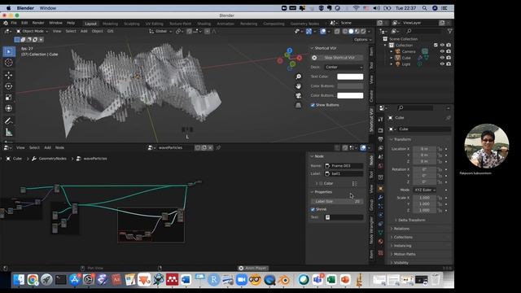Open Blender from the macOS dock
Viewport: 521px width, 293px height.
point(284,280)
